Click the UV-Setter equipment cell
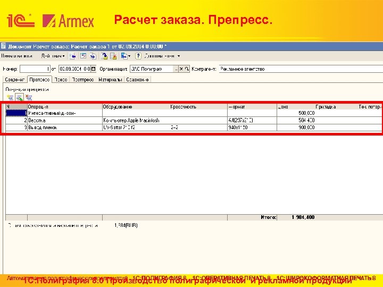 click(136, 128)
